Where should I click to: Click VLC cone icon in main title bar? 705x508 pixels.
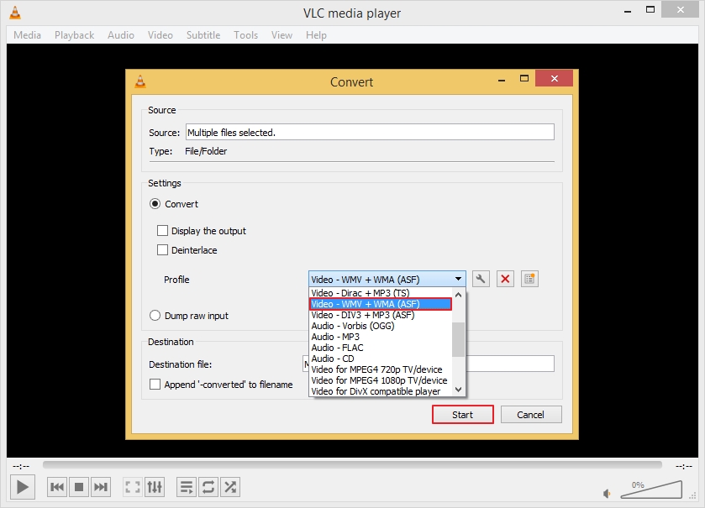tap(15, 13)
